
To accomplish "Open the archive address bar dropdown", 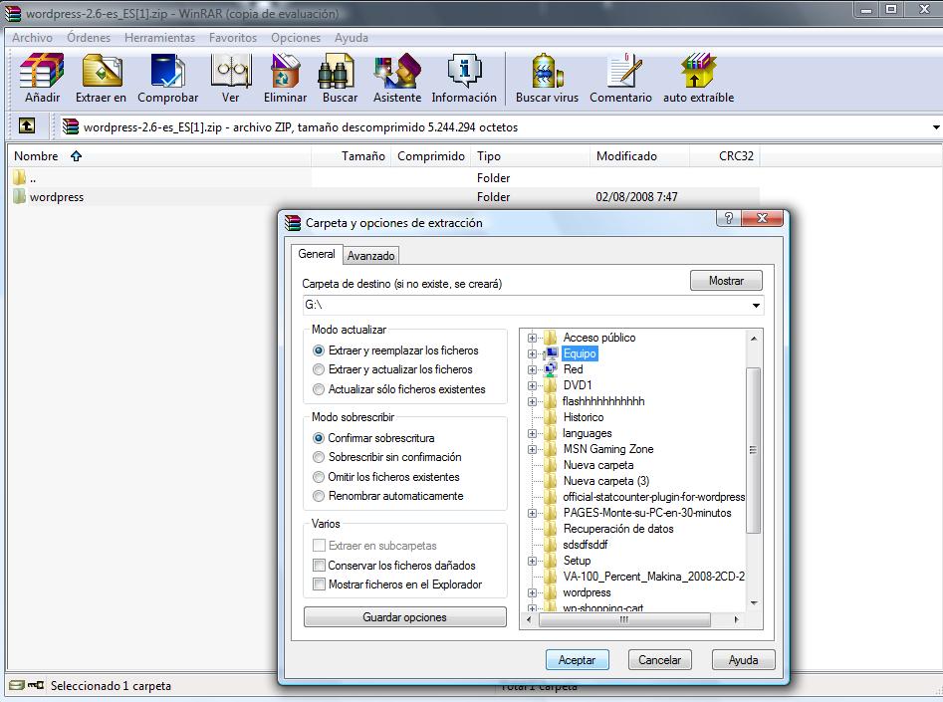I will (x=936, y=126).
